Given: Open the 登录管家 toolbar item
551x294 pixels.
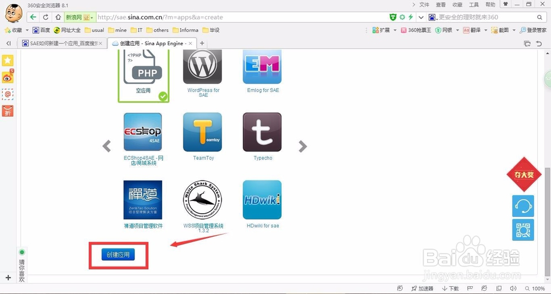Looking at the screenshot, I should (533, 30).
